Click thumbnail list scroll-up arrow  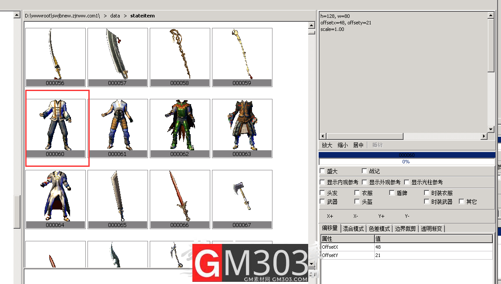pos(312,25)
